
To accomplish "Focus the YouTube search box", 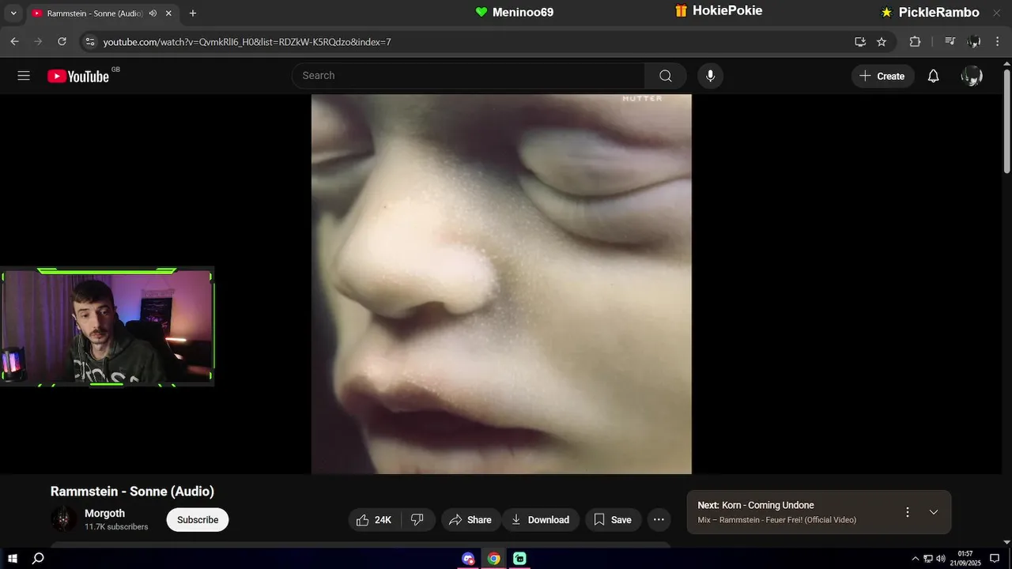I will point(468,76).
